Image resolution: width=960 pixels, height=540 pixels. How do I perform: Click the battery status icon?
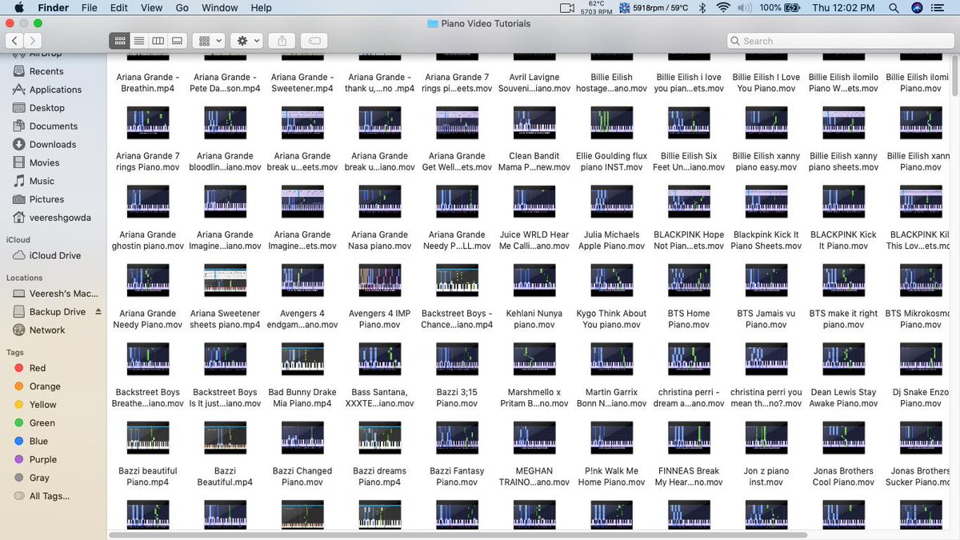793,8
